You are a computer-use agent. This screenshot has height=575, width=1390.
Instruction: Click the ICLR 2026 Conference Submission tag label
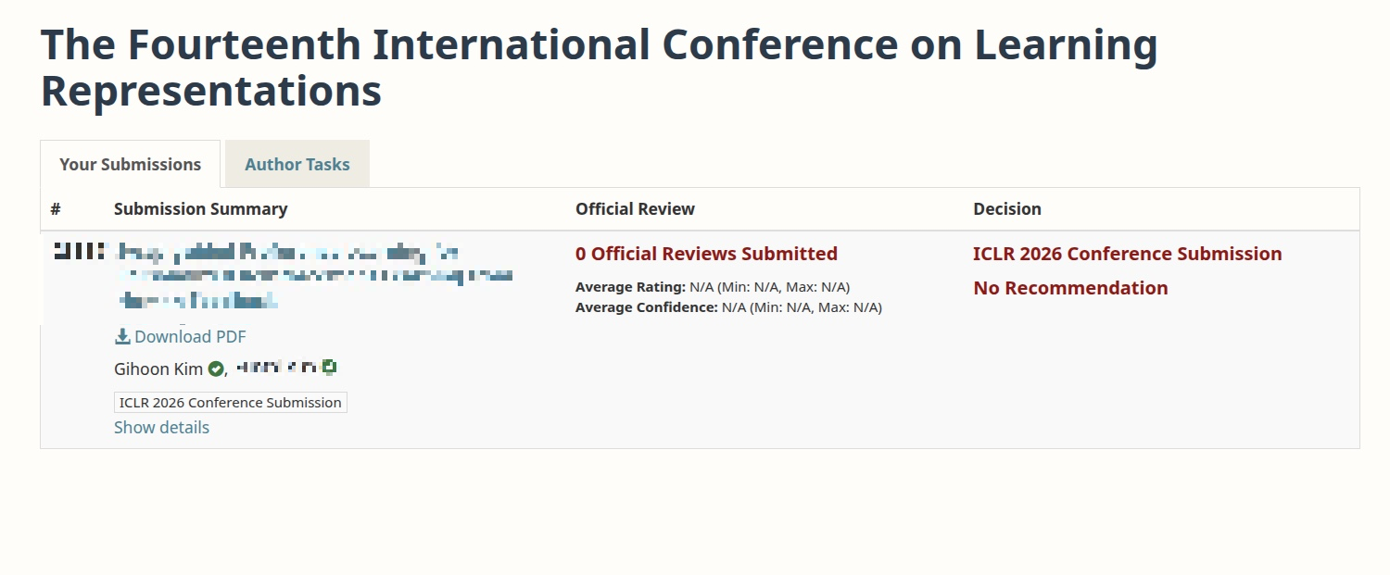click(231, 403)
